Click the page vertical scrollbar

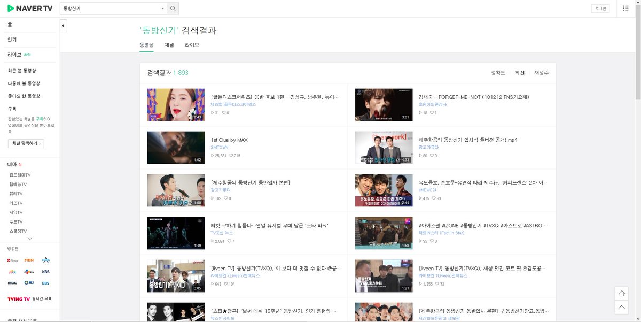point(638,53)
